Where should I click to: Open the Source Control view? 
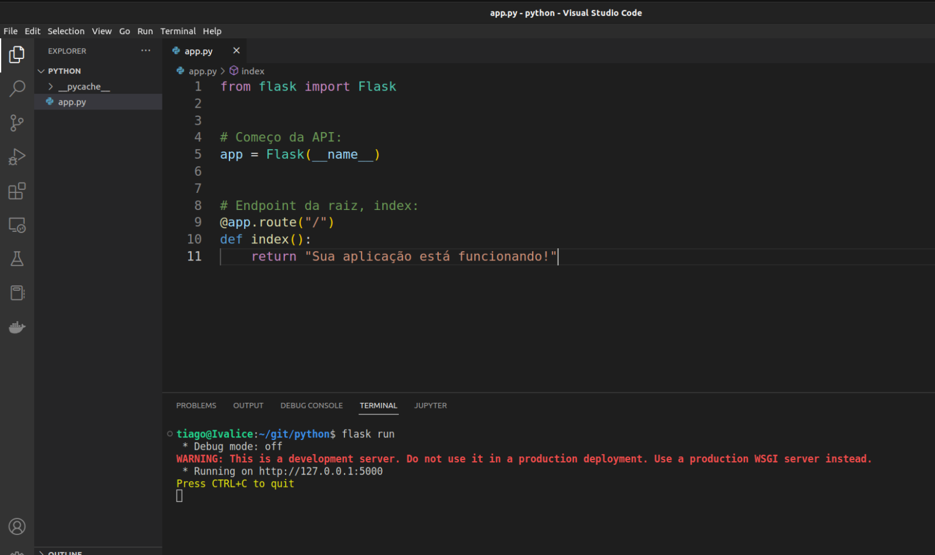(17, 123)
